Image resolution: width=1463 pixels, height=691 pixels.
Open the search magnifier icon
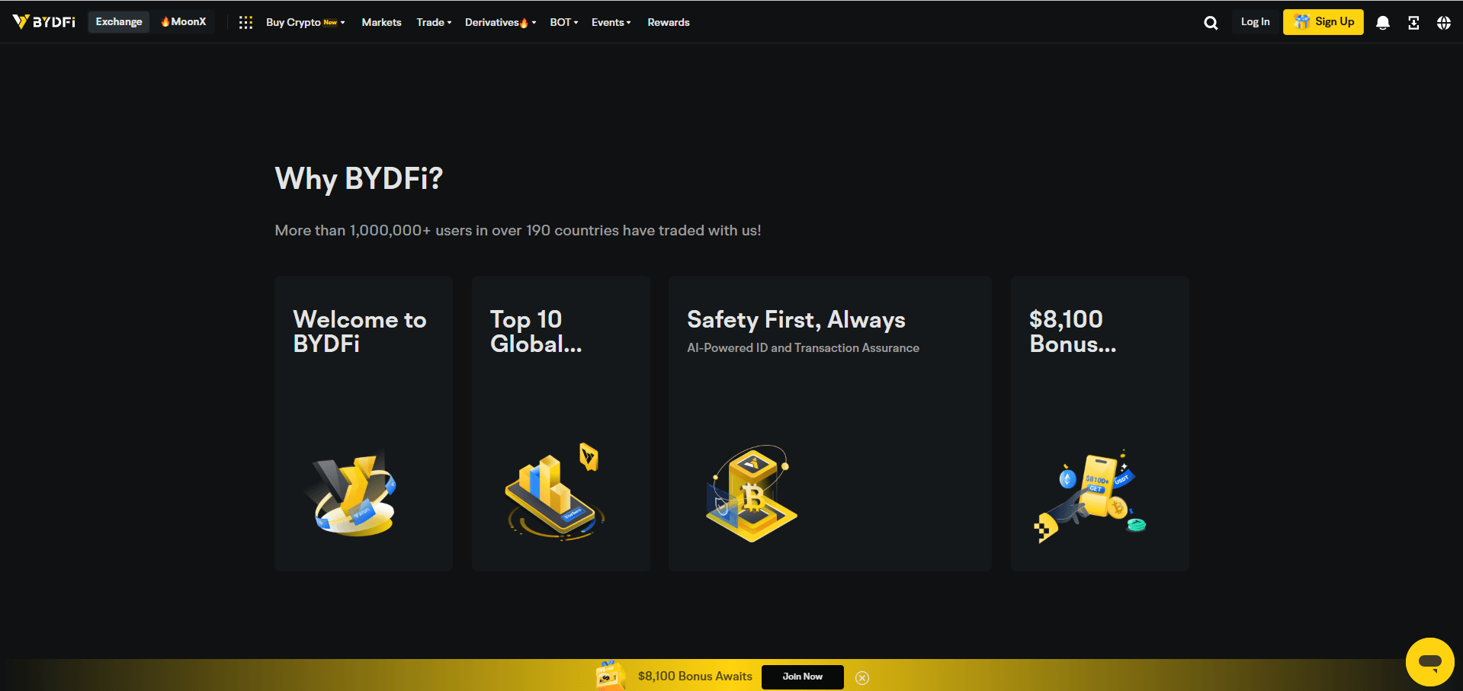1210,23
